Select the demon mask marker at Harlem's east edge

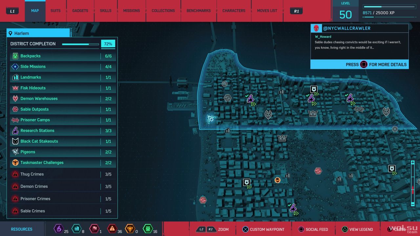tap(386, 112)
